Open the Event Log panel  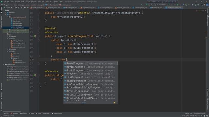[x=188, y=114]
